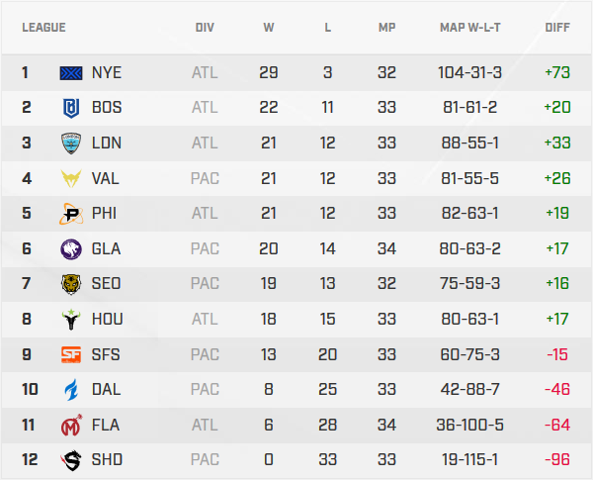Click the Los Angeles Valiant logo
The height and width of the screenshot is (480, 593).
(x=72, y=178)
